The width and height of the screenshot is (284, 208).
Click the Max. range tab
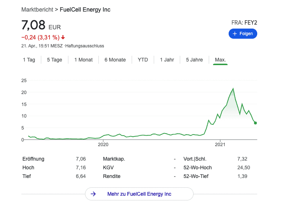(220, 60)
